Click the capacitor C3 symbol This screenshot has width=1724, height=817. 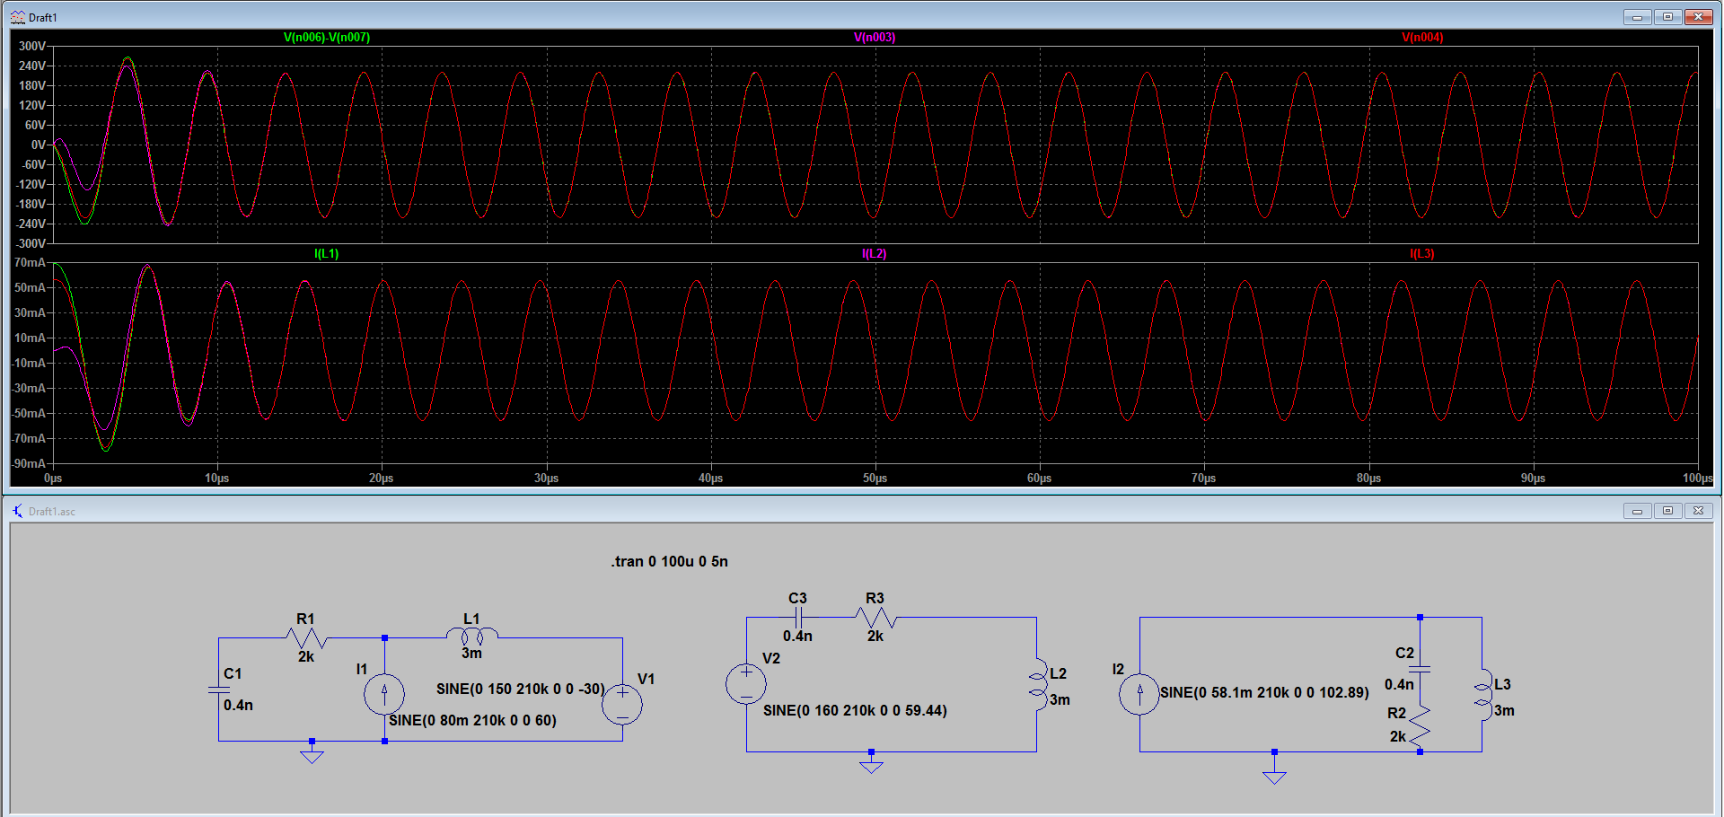[x=797, y=617]
